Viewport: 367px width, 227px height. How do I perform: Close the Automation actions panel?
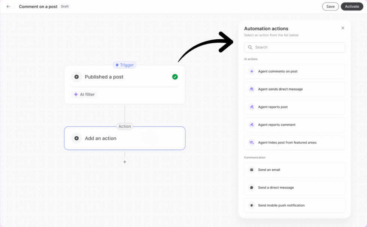343,28
